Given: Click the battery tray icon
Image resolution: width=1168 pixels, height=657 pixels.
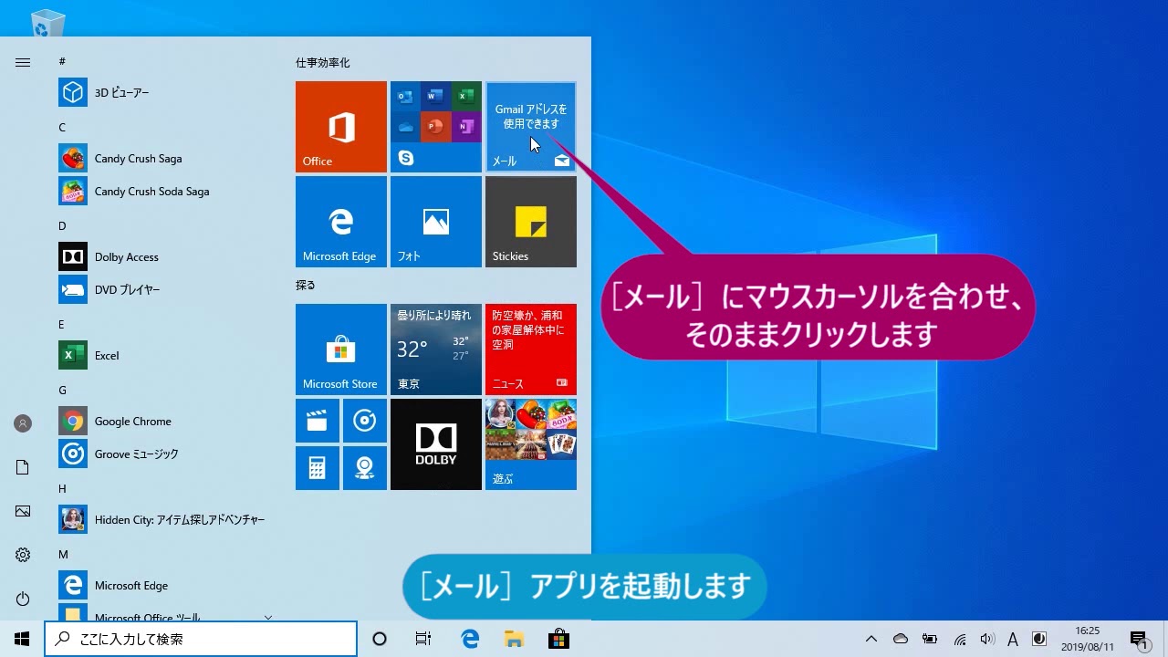Looking at the screenshot, I should click(x=930, y=639).
